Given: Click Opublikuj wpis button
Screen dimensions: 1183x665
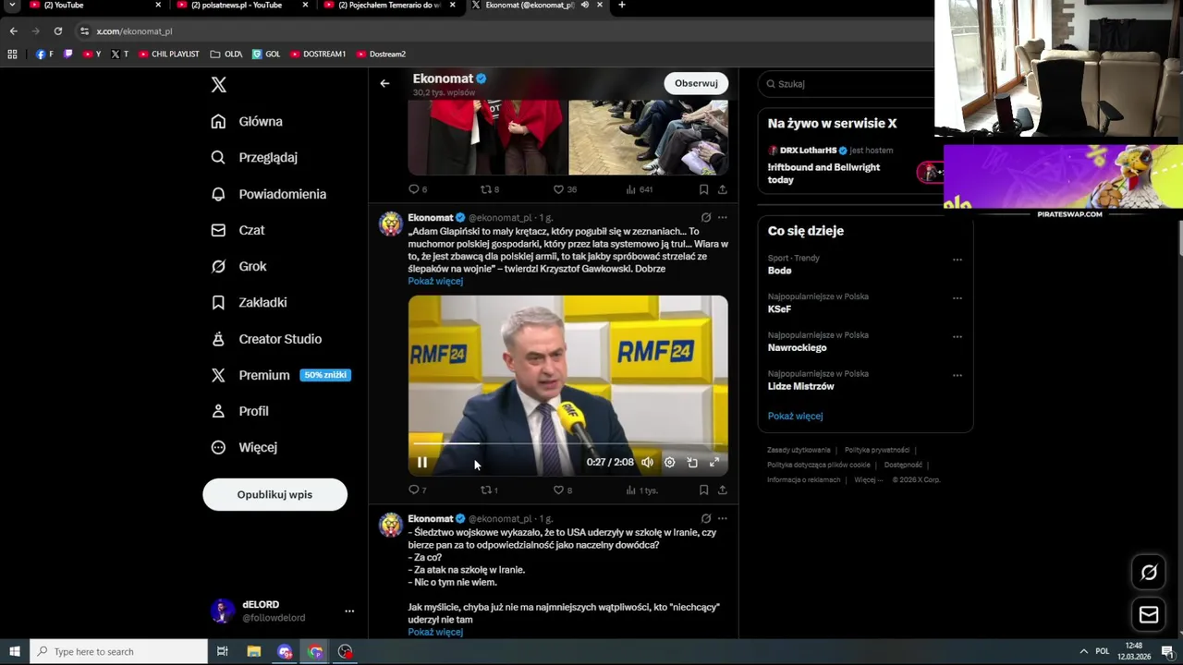Looking at the screenshot, I should (274, 494).
